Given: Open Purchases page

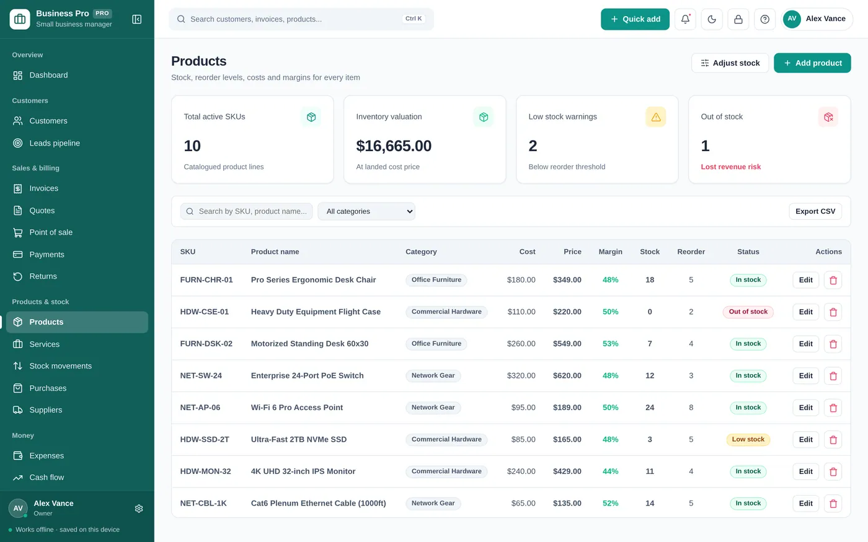Looking at the screenshot, I should 77,388.
